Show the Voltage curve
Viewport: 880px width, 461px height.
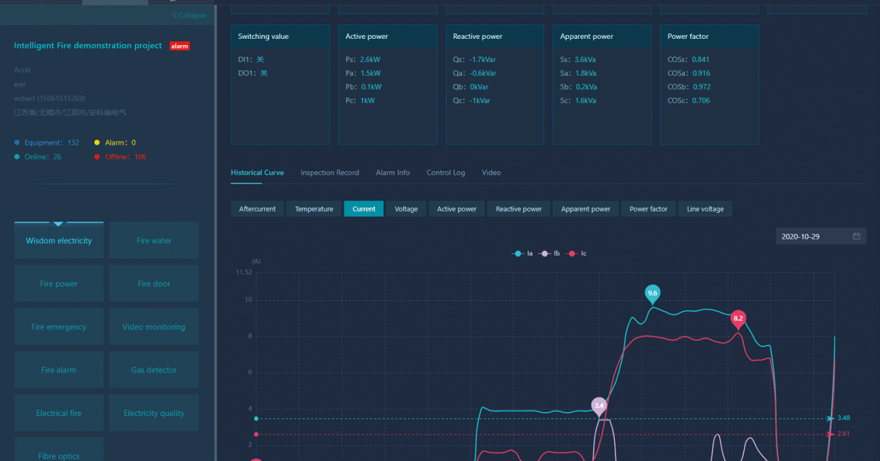(x=406, y=209)
